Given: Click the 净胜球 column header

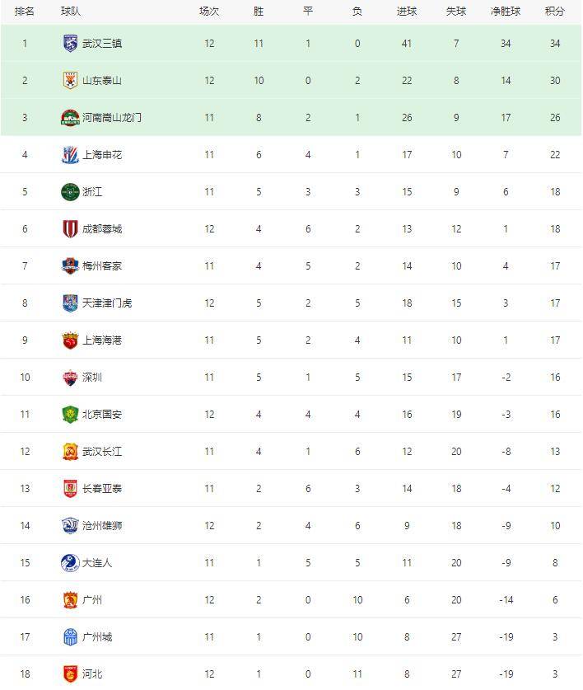Looking at the screenshot, I should tap(506, 12).
